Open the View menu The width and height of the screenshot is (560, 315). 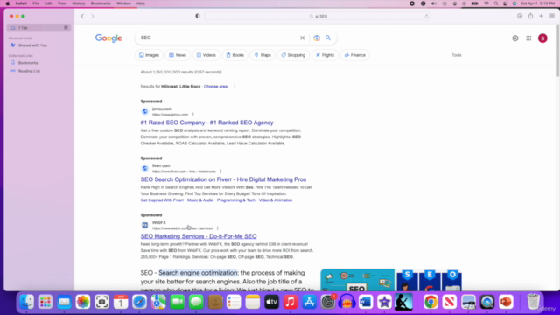tap(62, 3)
